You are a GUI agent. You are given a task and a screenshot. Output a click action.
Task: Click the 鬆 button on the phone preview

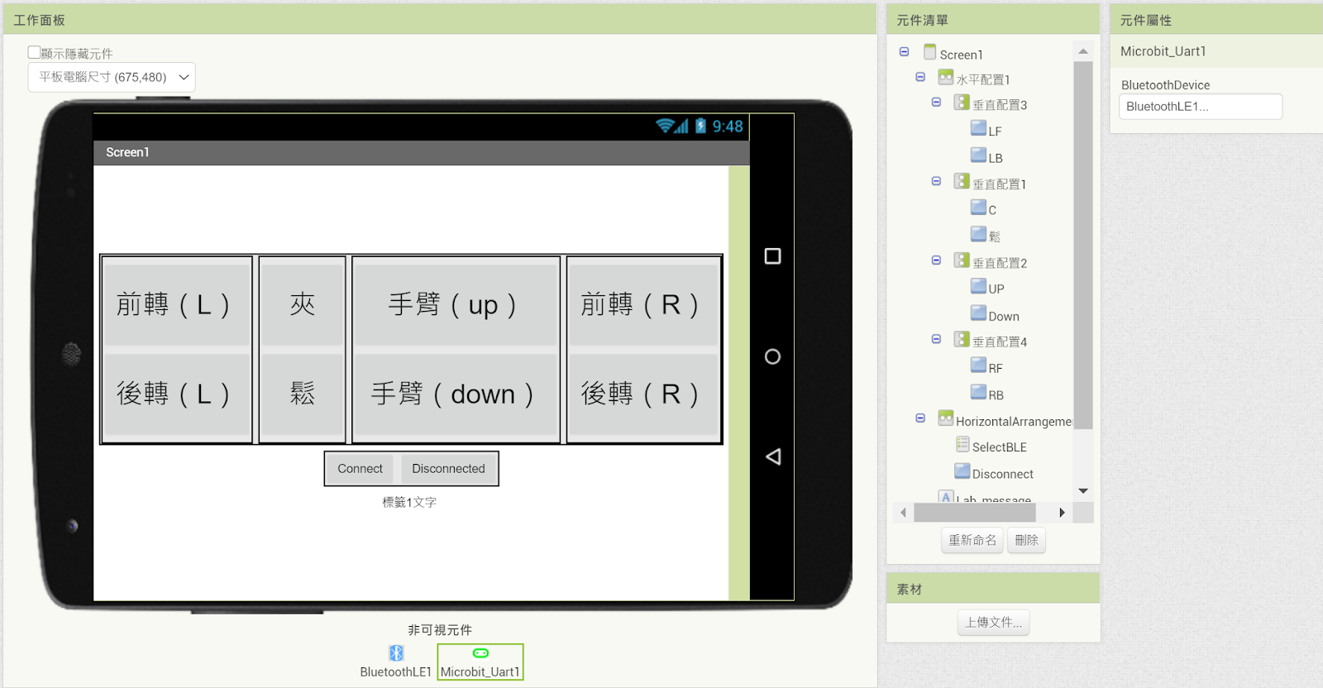(x=303, y=394)
